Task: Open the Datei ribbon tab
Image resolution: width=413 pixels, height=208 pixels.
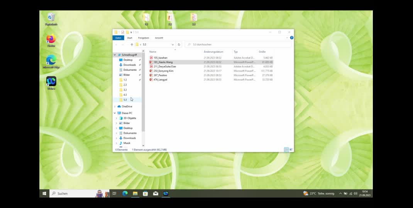Action: [x=118, y=38]
